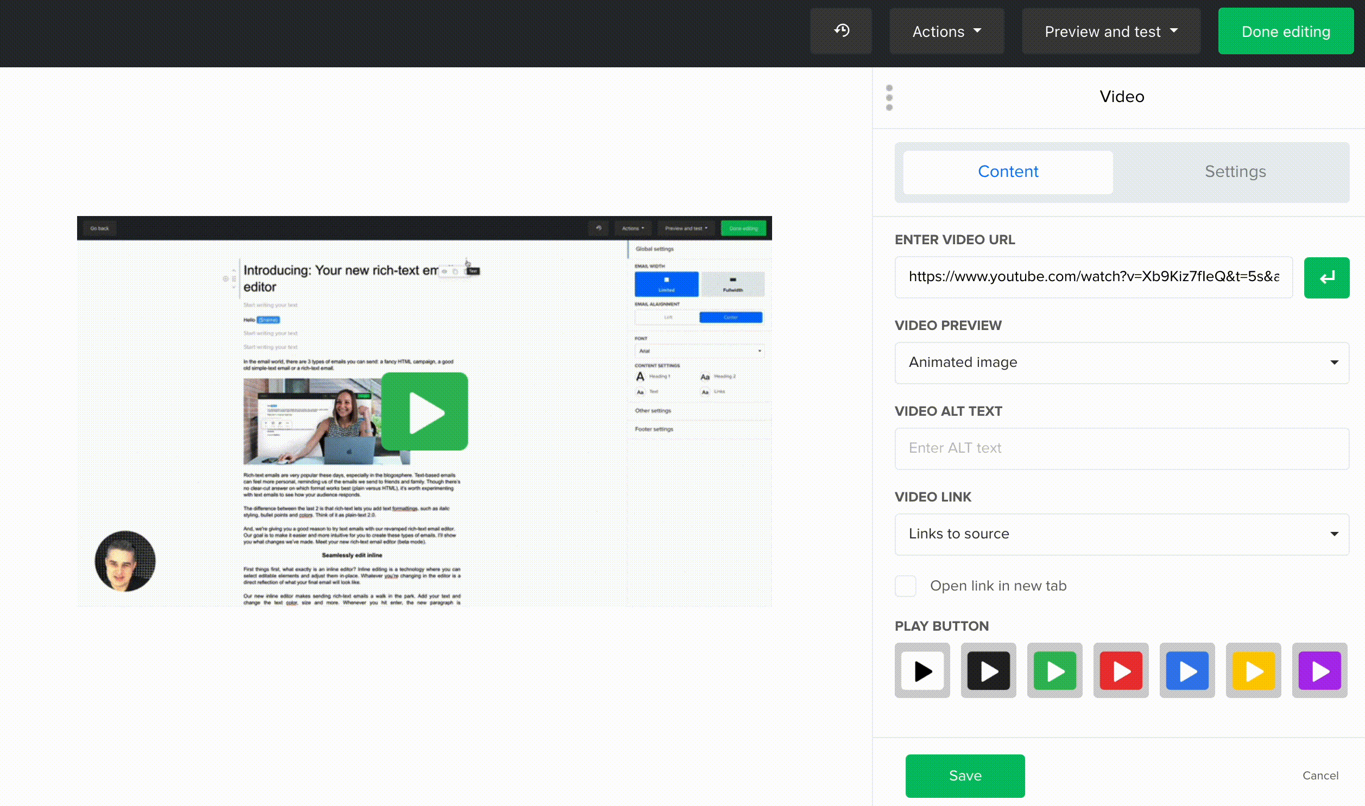Open the Video Link dropdown showing Links to source
The height and width of the screenshot is (806, 1365).
(1122, 534)
